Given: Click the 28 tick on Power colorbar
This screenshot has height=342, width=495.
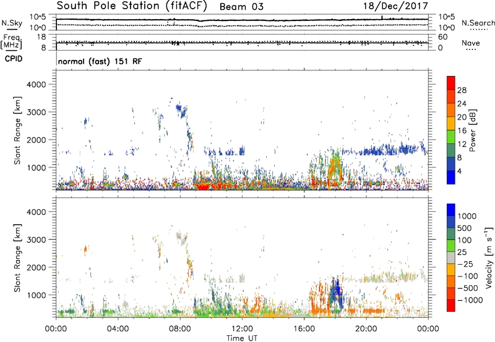Looking at the screenshot, I should click(462, 90).
